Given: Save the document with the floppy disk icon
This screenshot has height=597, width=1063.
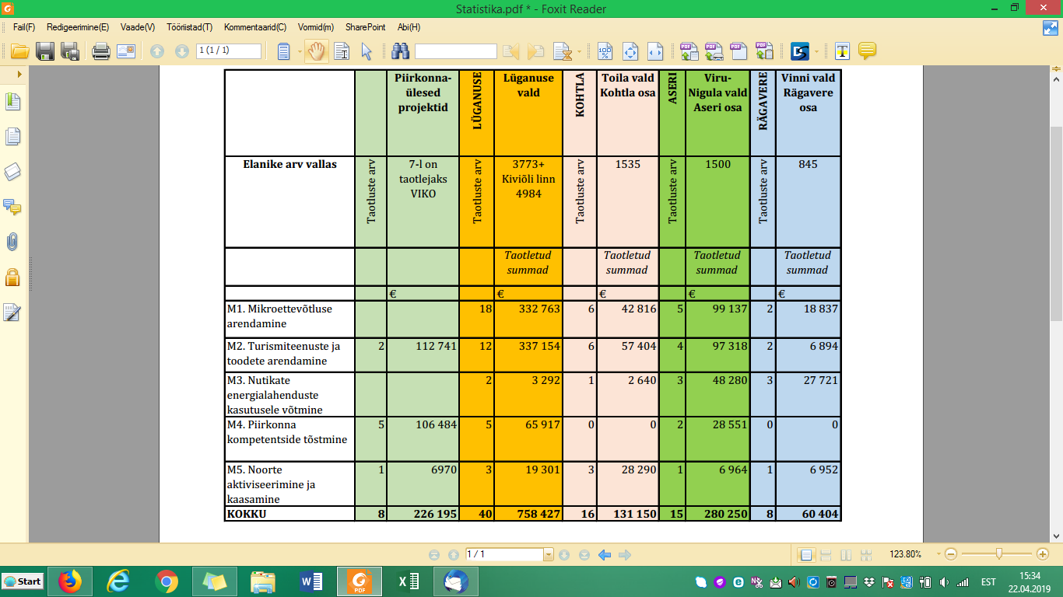Looking at the screenshot, I should [x=45, y=51].
